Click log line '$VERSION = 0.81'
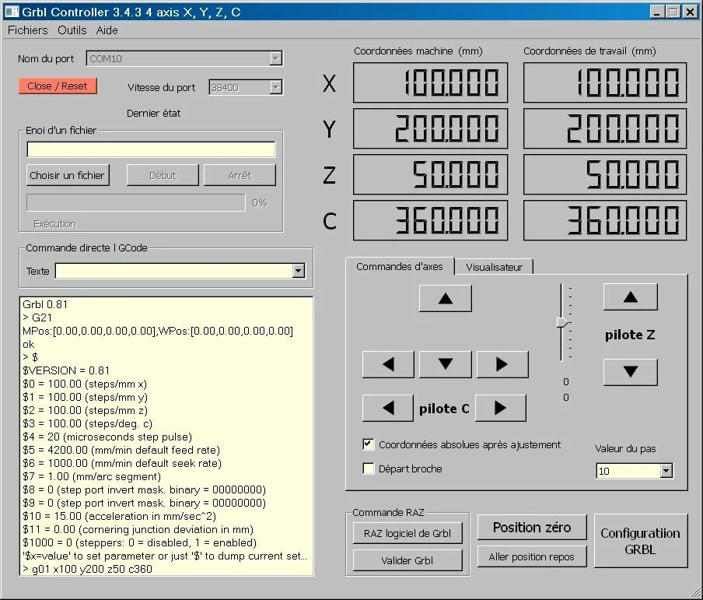The image size is (703, 600). (66, 370)
